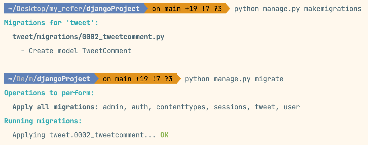Click the green OK status text
Viewport: 368px width, 145px height.
click(164, 135)
